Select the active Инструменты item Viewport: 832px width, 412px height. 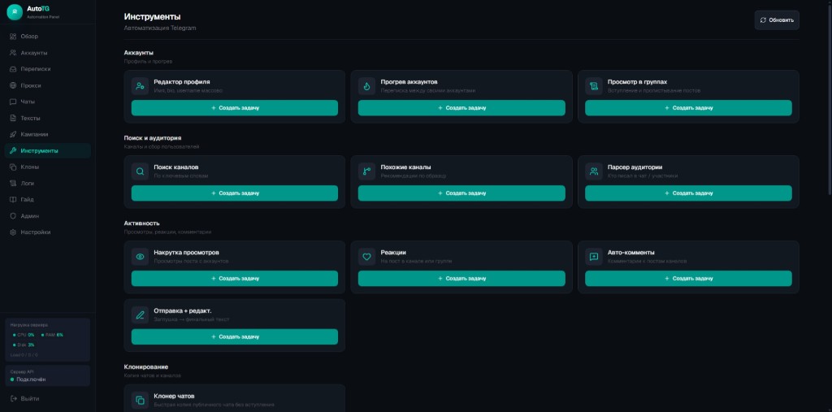pyautogui.click(x=48, y=151)
